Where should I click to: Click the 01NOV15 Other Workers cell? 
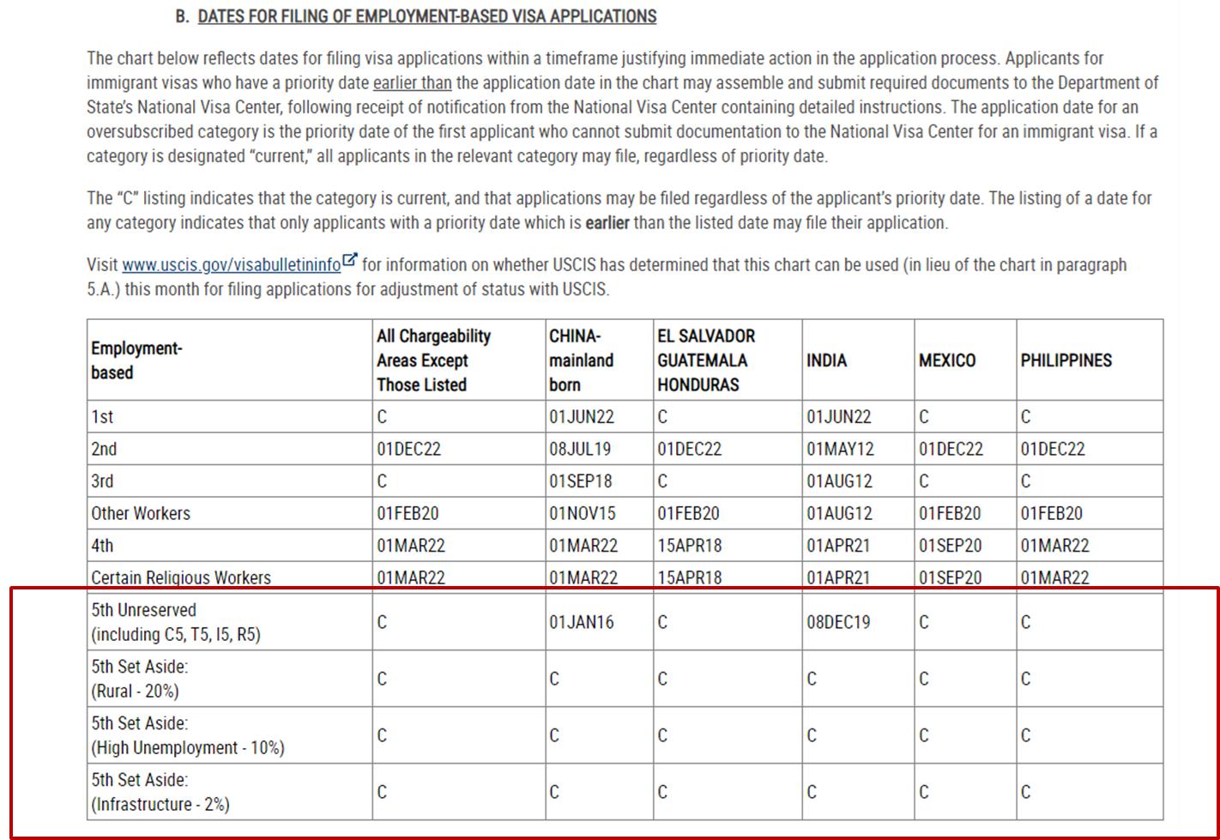582,513
